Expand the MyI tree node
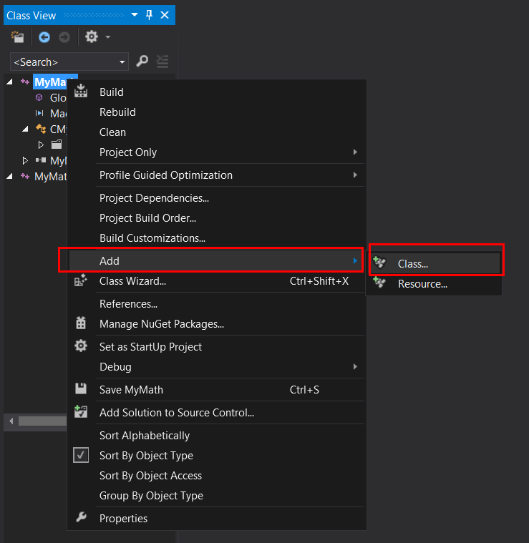The height and width of the screenshot is (543, 529). coord(25,160)
